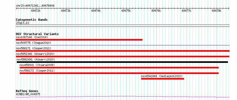Select the nsv509775 (Teague2010) thin blue line
Screen dimensions: 237x100
coord(122,45)
